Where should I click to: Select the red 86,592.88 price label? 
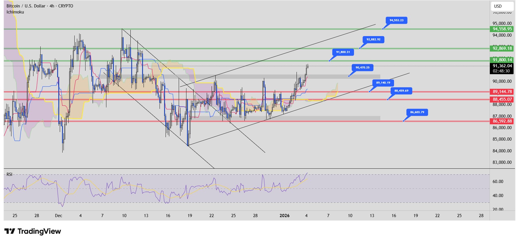coord(502,121)
